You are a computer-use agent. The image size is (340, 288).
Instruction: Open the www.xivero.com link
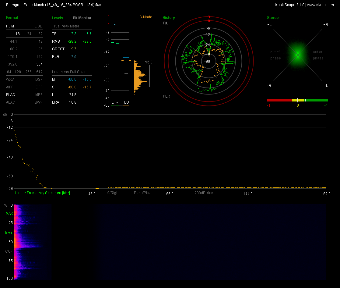320,5
